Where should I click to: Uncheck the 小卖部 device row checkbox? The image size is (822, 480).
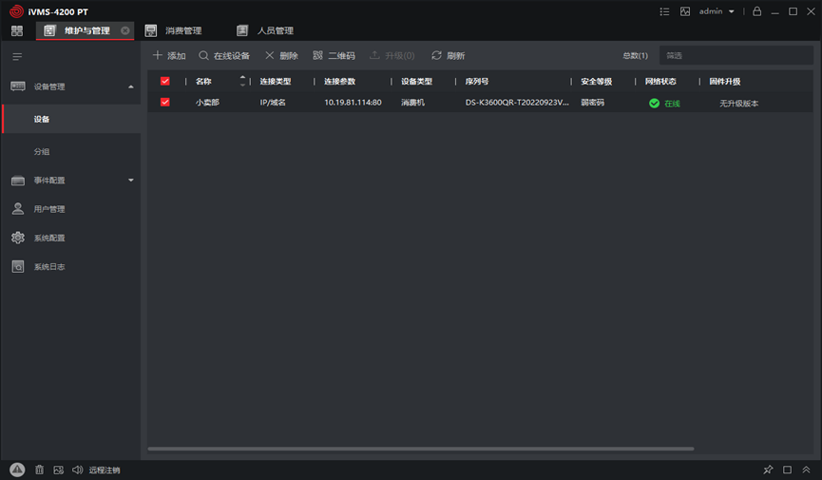click(165, 103)
